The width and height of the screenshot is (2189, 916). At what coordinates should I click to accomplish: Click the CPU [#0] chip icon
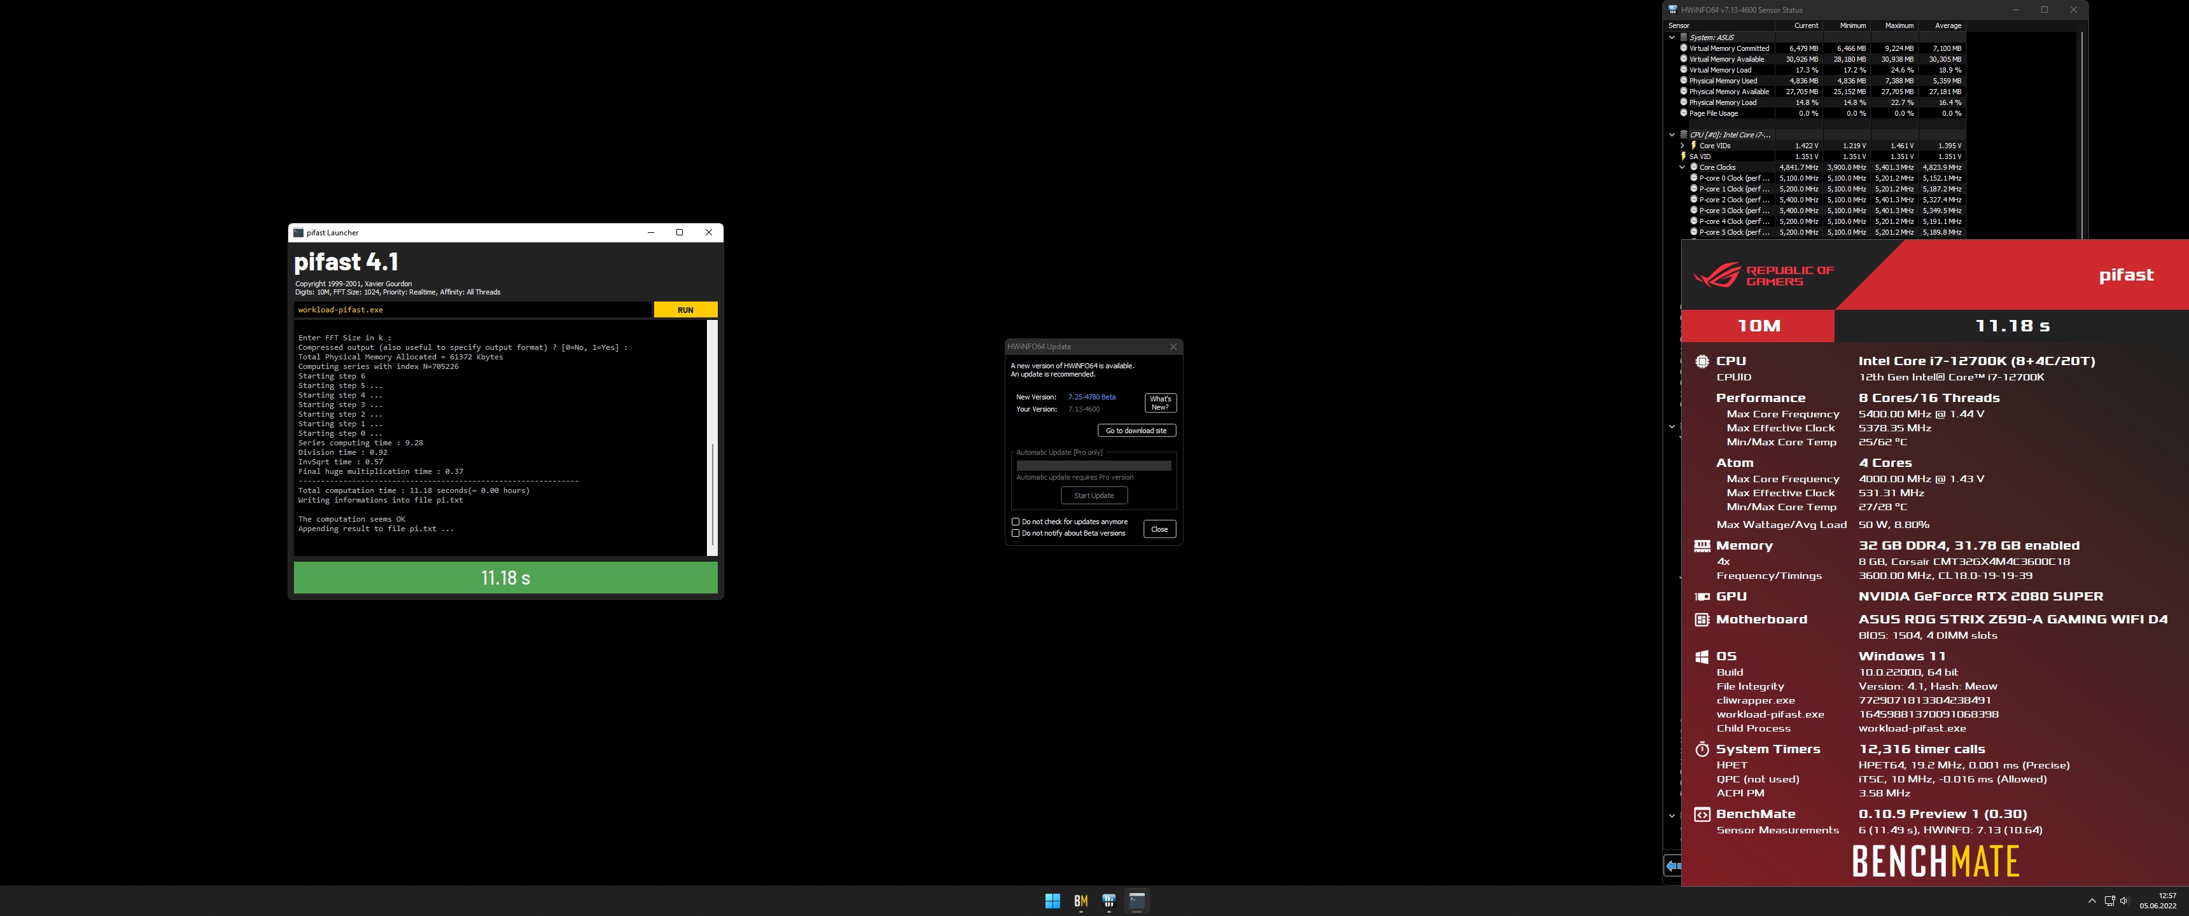pos(1683,134)
